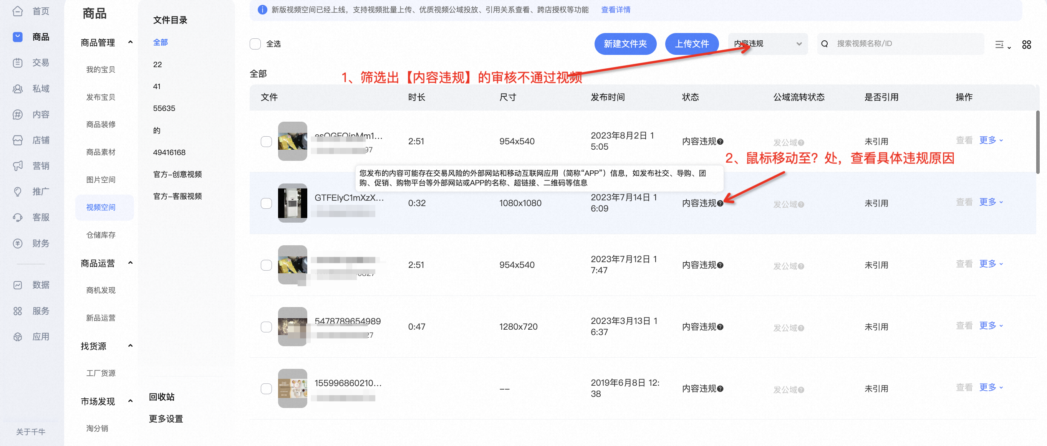Screen dimensions: 1047x446
Task: Check the box for the 2023年8月2日 video
Action: (266, 141)
